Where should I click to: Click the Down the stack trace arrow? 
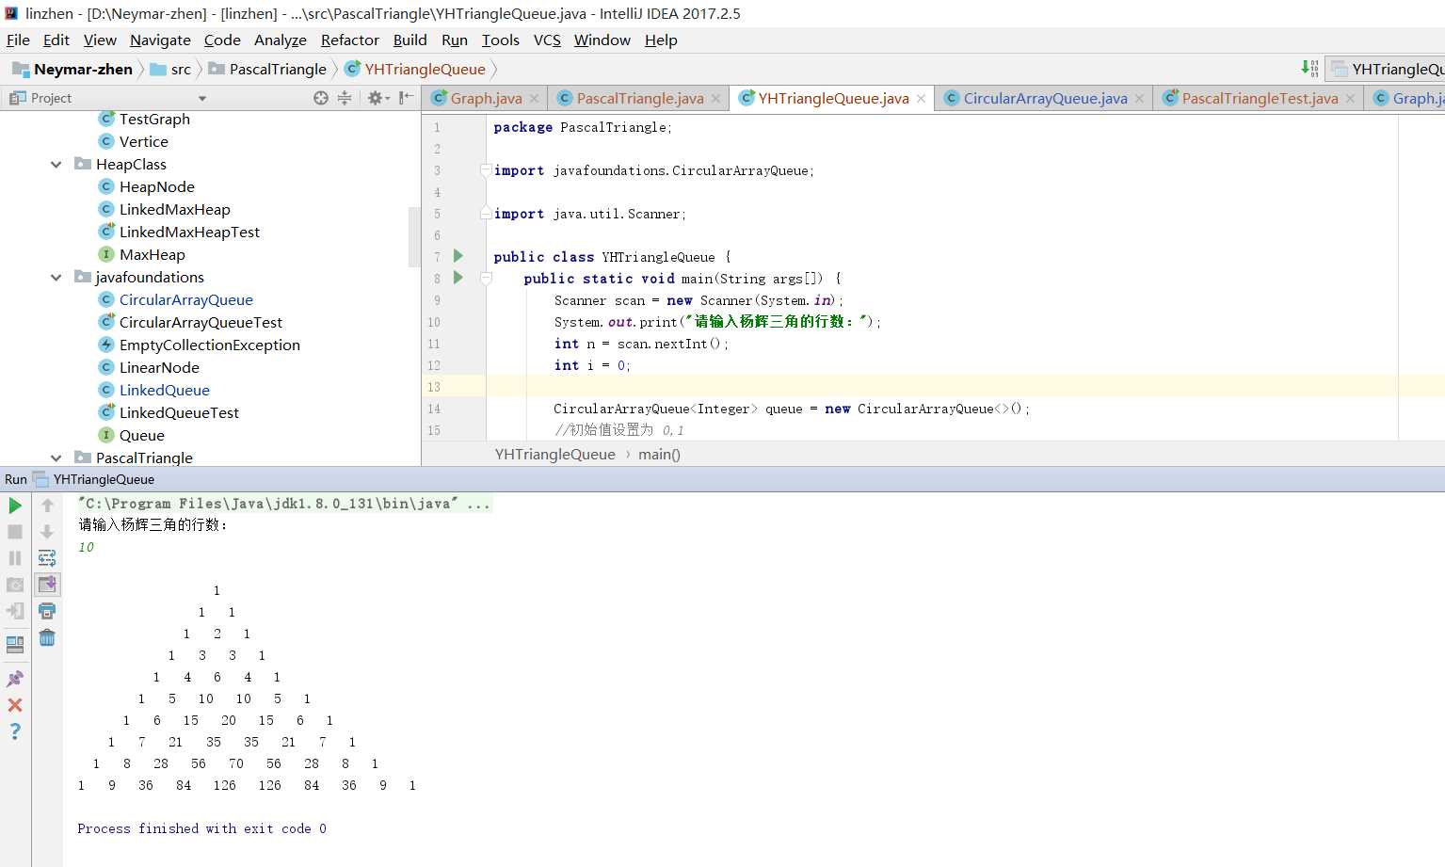(x=47, y=532)
